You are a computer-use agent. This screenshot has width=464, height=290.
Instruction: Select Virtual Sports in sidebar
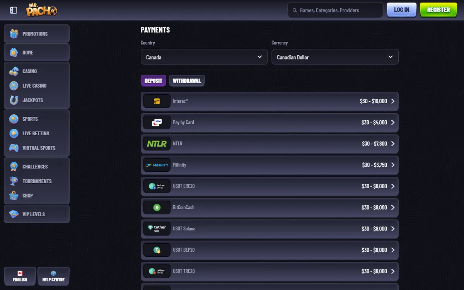pos(37,148)
